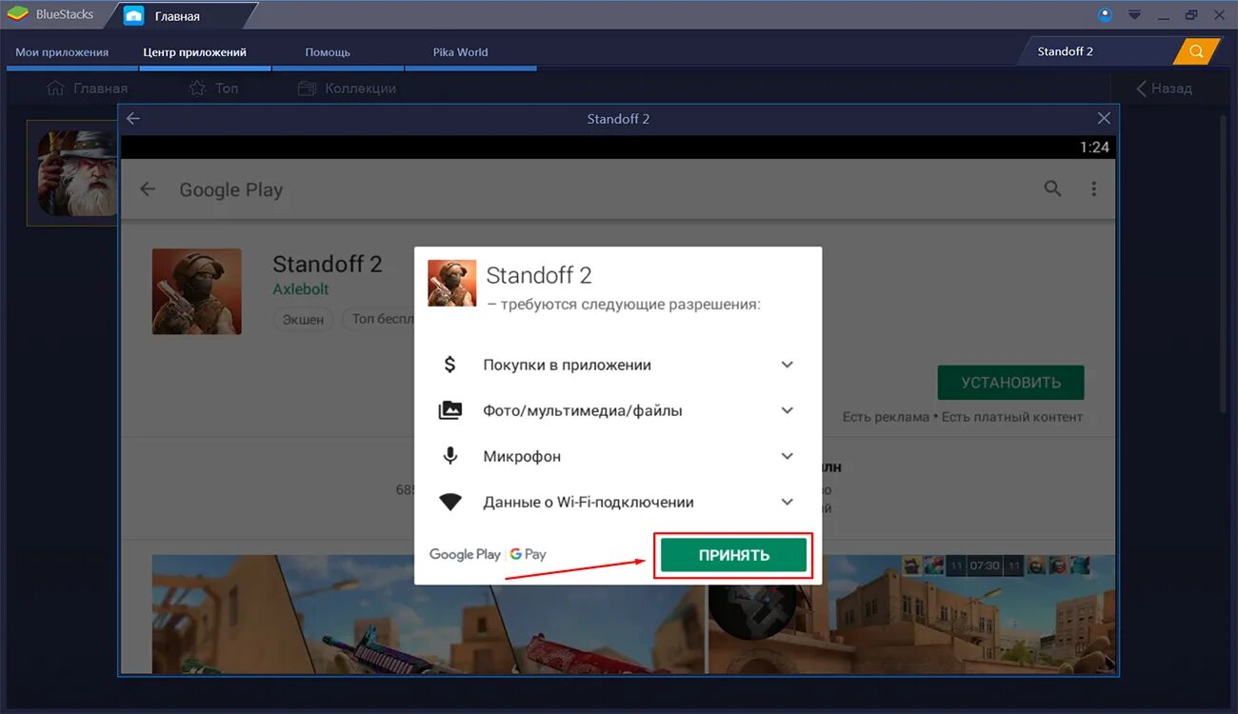Click the '1:24' clock in status bar

coord(1094,148)
